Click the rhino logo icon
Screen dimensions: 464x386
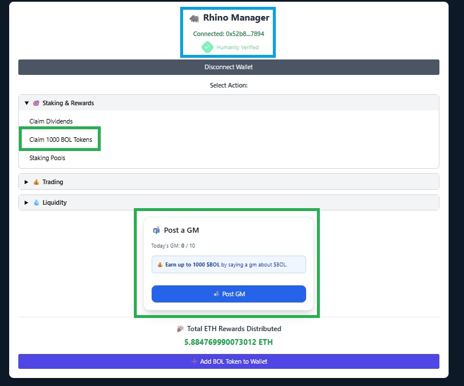(x=194, y=19)
